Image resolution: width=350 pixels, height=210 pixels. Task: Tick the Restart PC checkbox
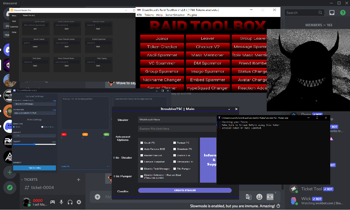[x=174, y=143]
